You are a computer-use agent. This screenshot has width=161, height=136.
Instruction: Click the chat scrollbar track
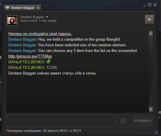(151, 72)
